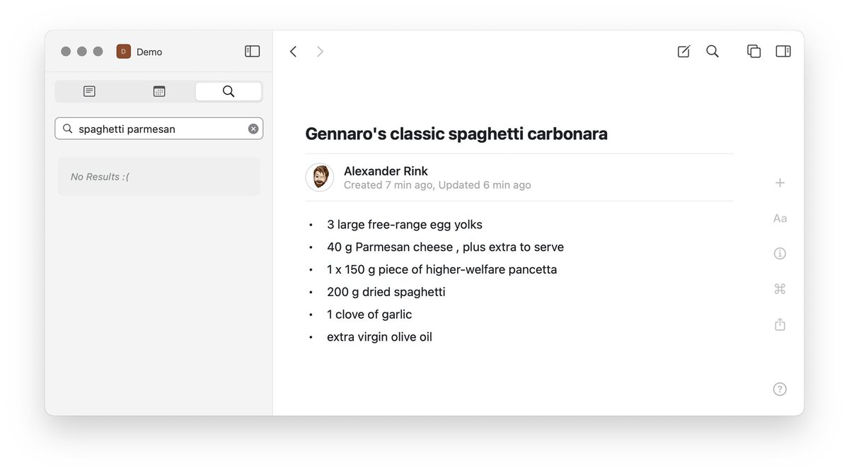Zoom the window with the third traffic light
Screen dimensions: 849x475
(x=98, y=52)
